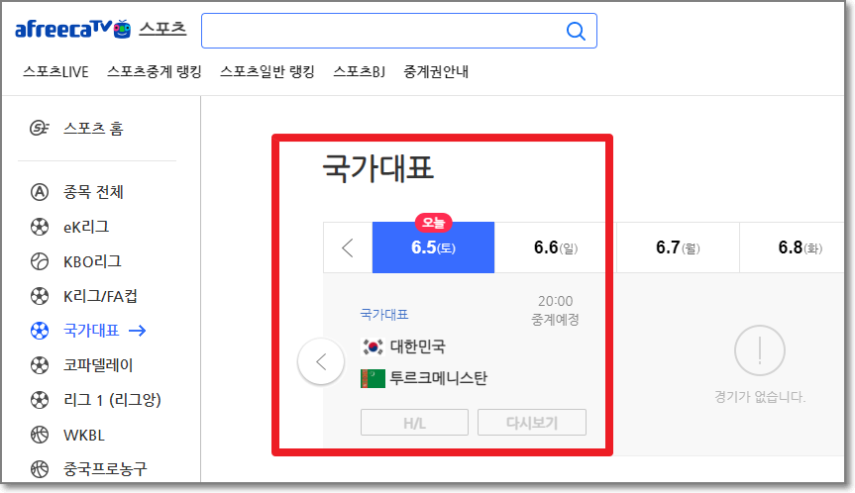Open the 중계권안내 menu

(436, 72)
